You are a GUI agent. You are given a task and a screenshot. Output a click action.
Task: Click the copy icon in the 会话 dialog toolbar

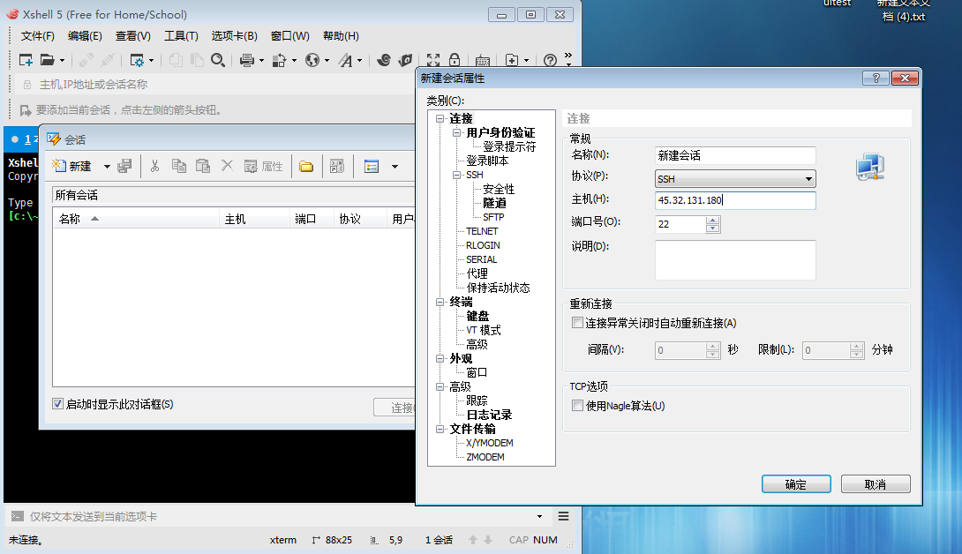click(178, 166)
